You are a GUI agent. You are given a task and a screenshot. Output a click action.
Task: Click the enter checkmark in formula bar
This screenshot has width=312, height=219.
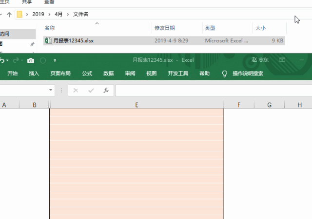[90, 91]
